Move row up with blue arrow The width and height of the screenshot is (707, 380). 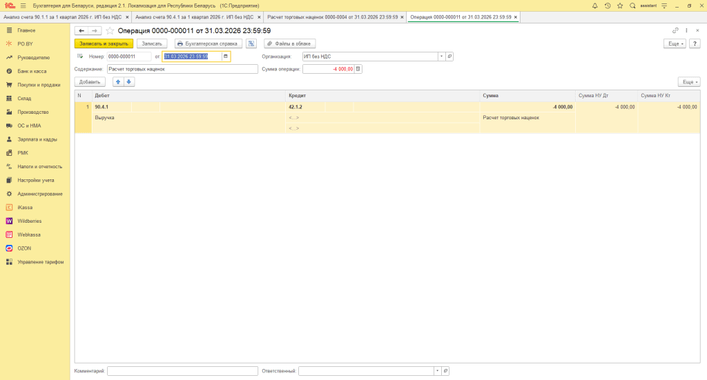pos(118,81)
